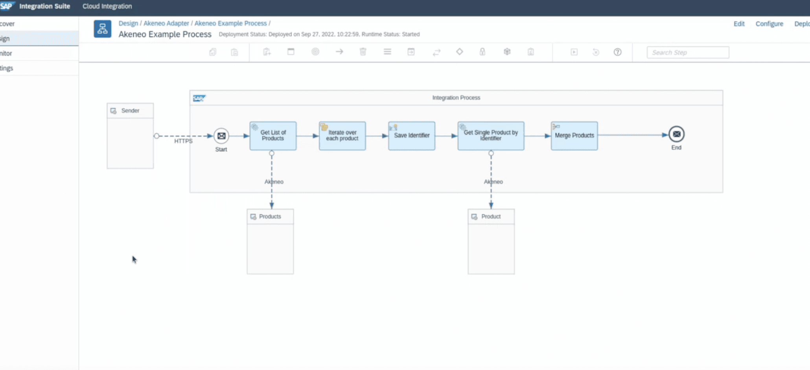Open the Message Transformers arrows icon
The height and width of the screenshot is (370, 810).
coord(436,52)
